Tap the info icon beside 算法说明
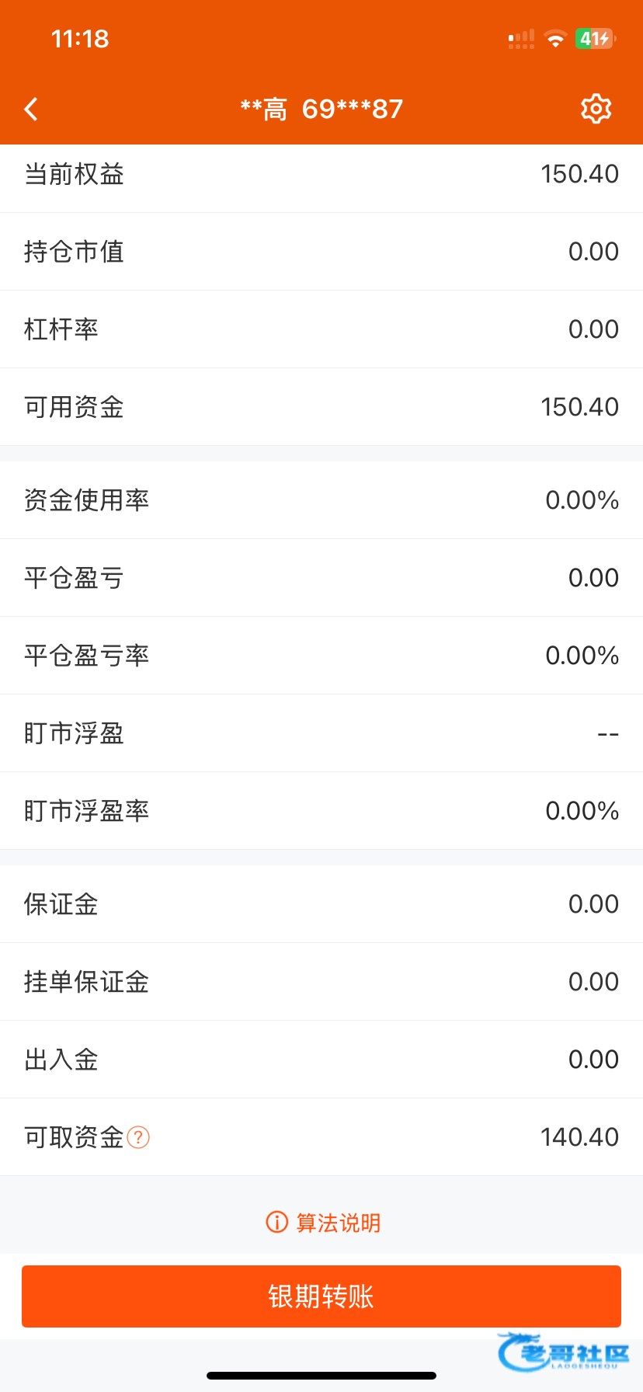Image resolution: width=643 pixels, height=1392 pixels. click(x=276, y=1222)
